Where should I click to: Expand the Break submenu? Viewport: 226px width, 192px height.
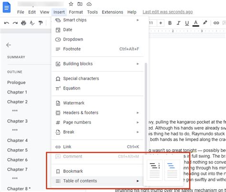97,132
